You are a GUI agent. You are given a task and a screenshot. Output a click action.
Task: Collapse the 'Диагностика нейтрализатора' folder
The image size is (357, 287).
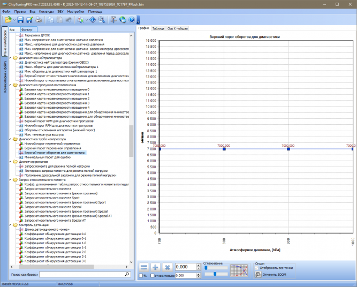(x=10, y=58)
